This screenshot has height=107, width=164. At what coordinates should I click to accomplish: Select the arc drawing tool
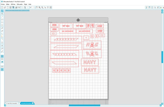pos(2,40)
